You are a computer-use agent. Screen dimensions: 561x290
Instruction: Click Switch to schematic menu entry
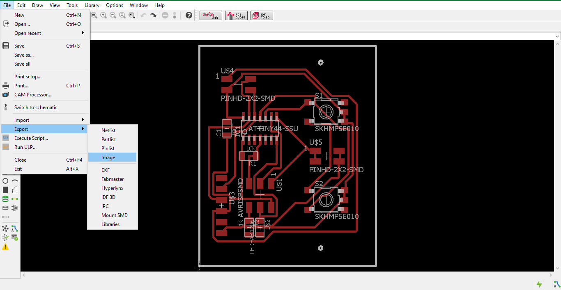(x=45, y=107)
